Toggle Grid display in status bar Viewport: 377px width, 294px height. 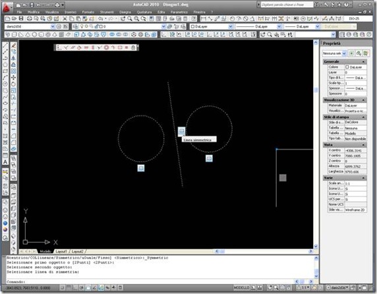coord(69,287)
